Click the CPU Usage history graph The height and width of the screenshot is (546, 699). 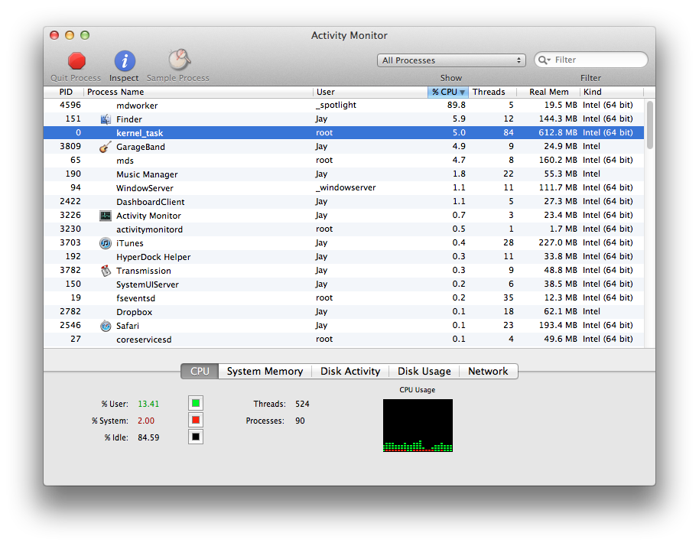(418, 425)
